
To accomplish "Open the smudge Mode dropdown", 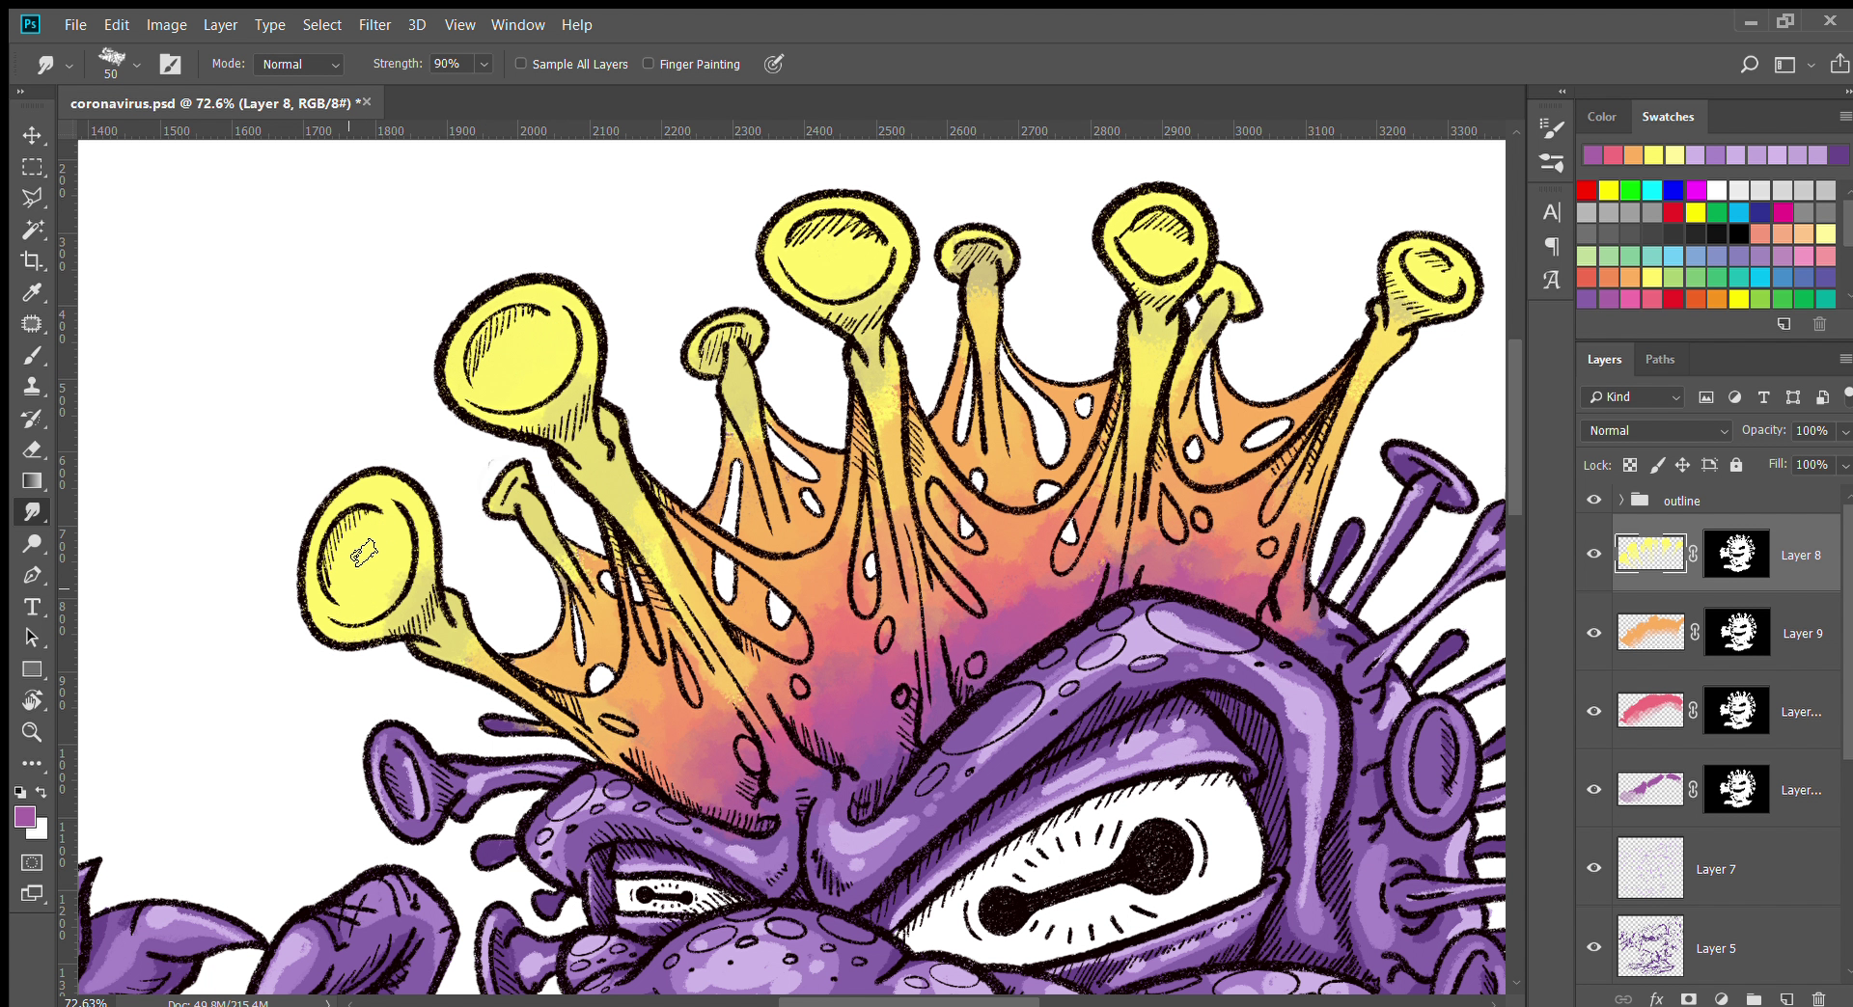I will pyautogui.click(x=300, y=64).
